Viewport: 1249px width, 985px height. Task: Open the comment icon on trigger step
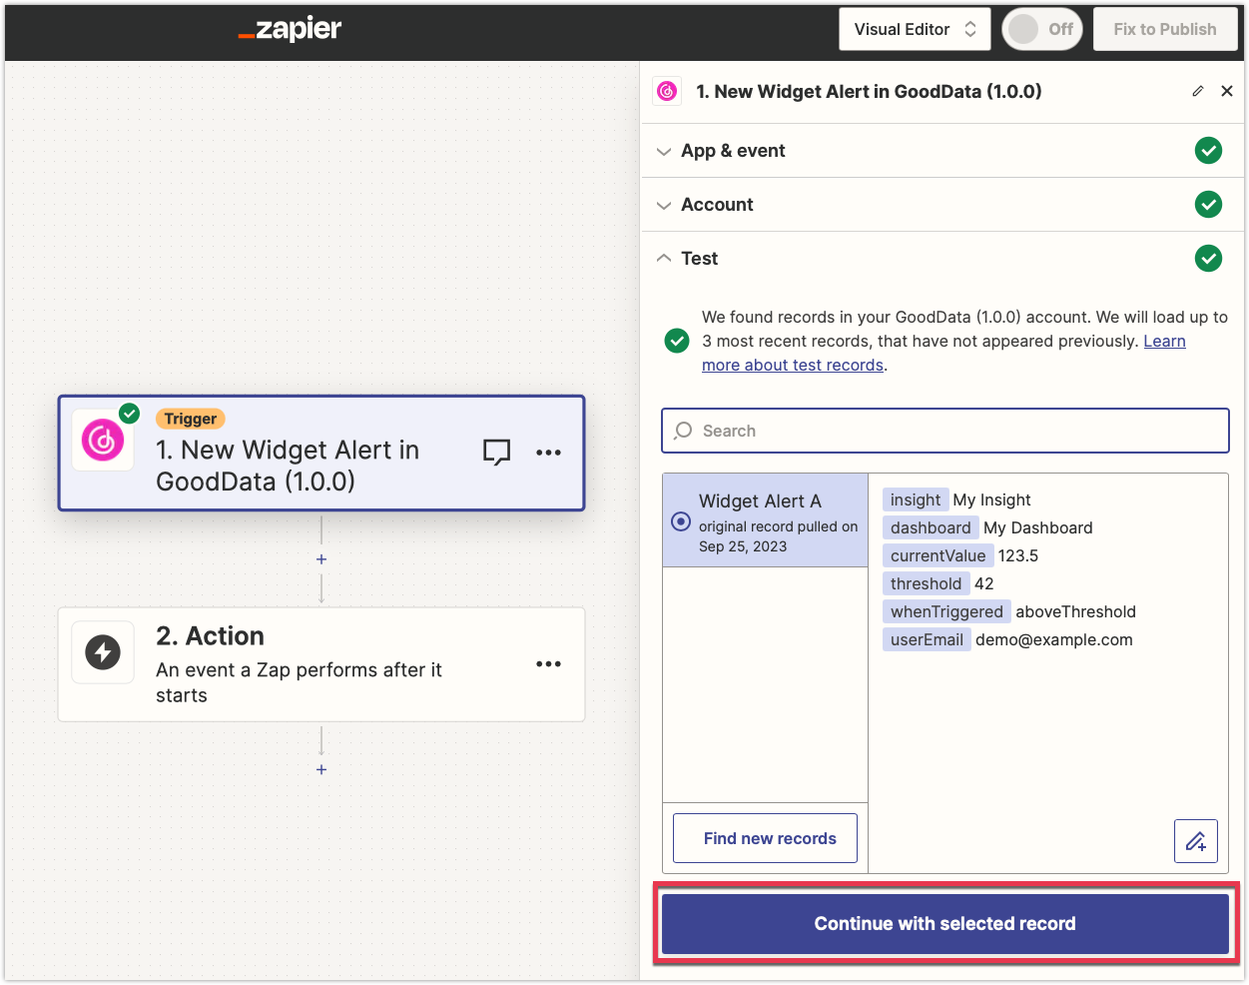point(496,453)
